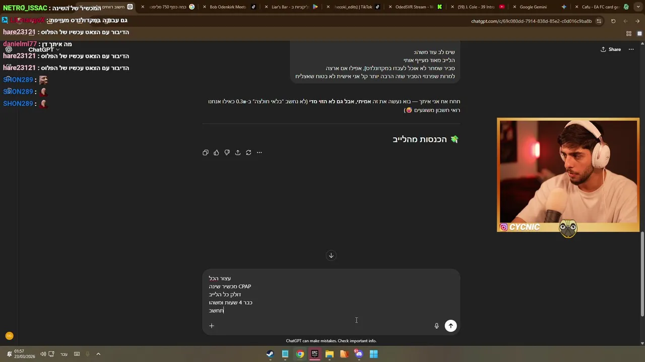Jump to the latest message with the down arrow
This screenshot has height=362, width=645.
point(331,255)
